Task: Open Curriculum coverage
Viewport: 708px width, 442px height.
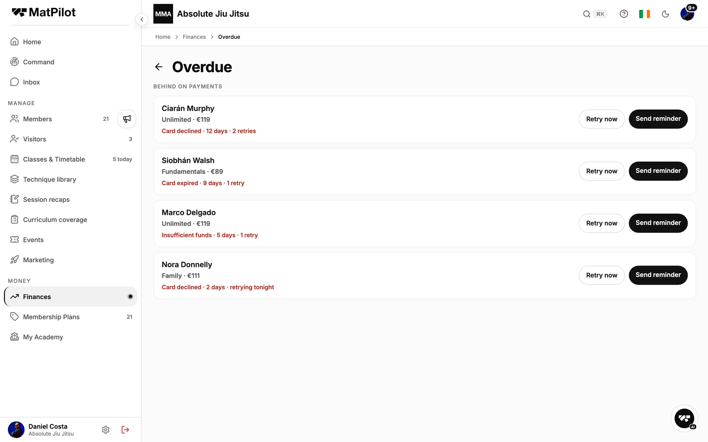Action: pyautogui.click(x=70, y=220)
